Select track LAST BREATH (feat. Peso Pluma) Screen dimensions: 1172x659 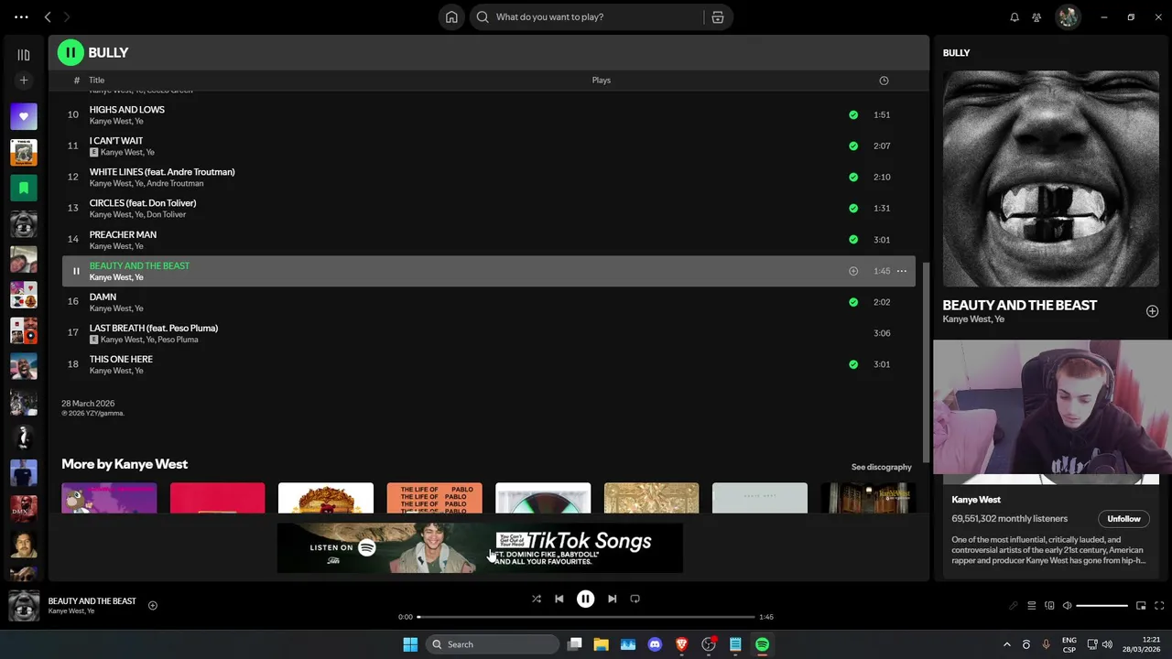coord(154,328)
